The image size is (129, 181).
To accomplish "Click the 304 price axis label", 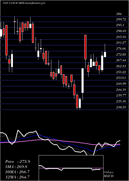I will coord(119,14).
